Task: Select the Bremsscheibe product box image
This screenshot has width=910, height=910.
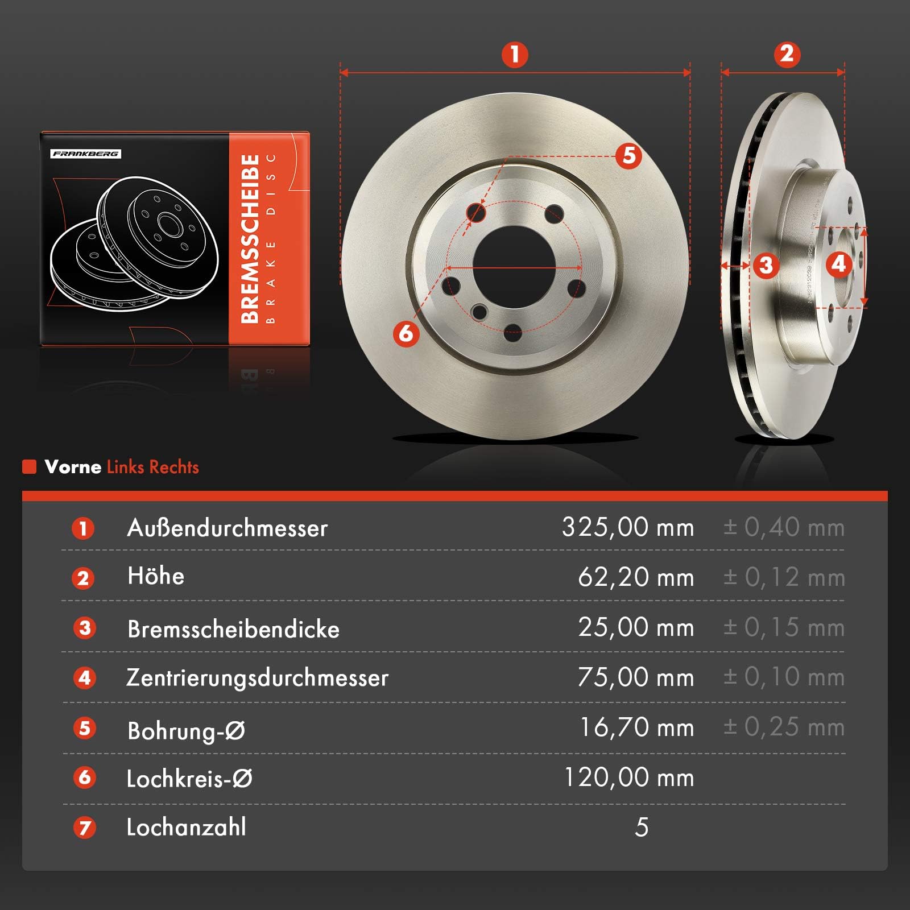Action: click(175, 238)
